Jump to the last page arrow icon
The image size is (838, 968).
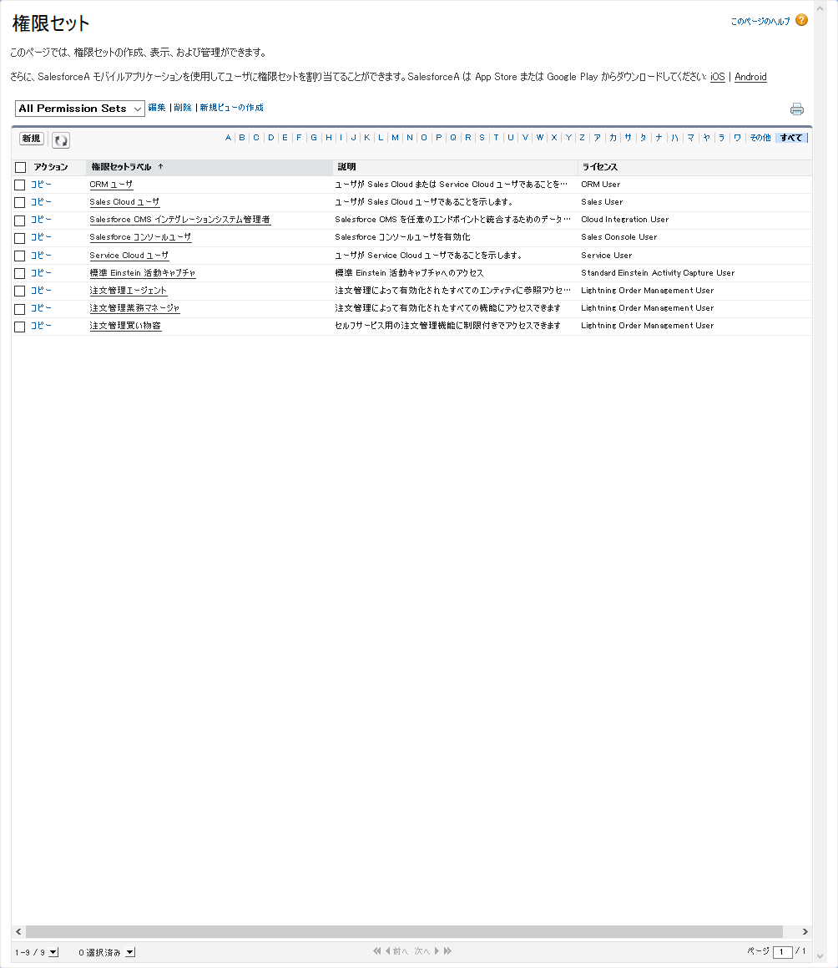(x=447, y=950)
